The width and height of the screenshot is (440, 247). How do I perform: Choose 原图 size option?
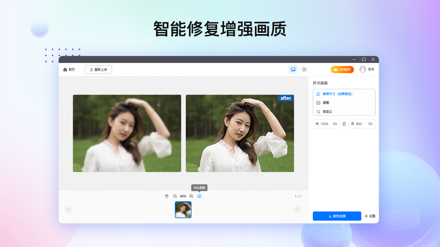(344, 103)
